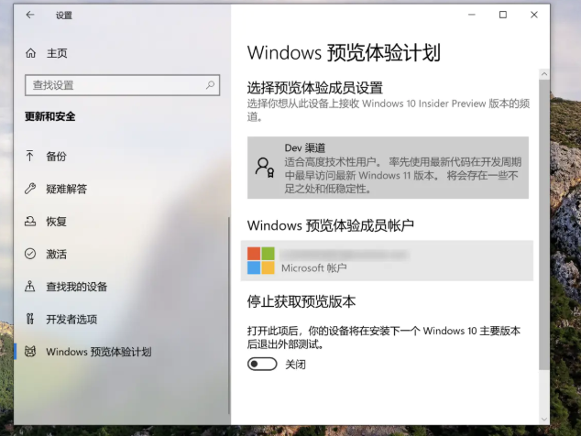Click the Windows 预览体验计划 page title
The height and width of the screenshot is (436, 581).
(344, 52)
